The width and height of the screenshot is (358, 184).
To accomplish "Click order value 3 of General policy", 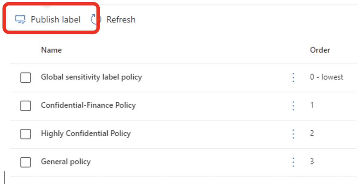I will [312, 162].
